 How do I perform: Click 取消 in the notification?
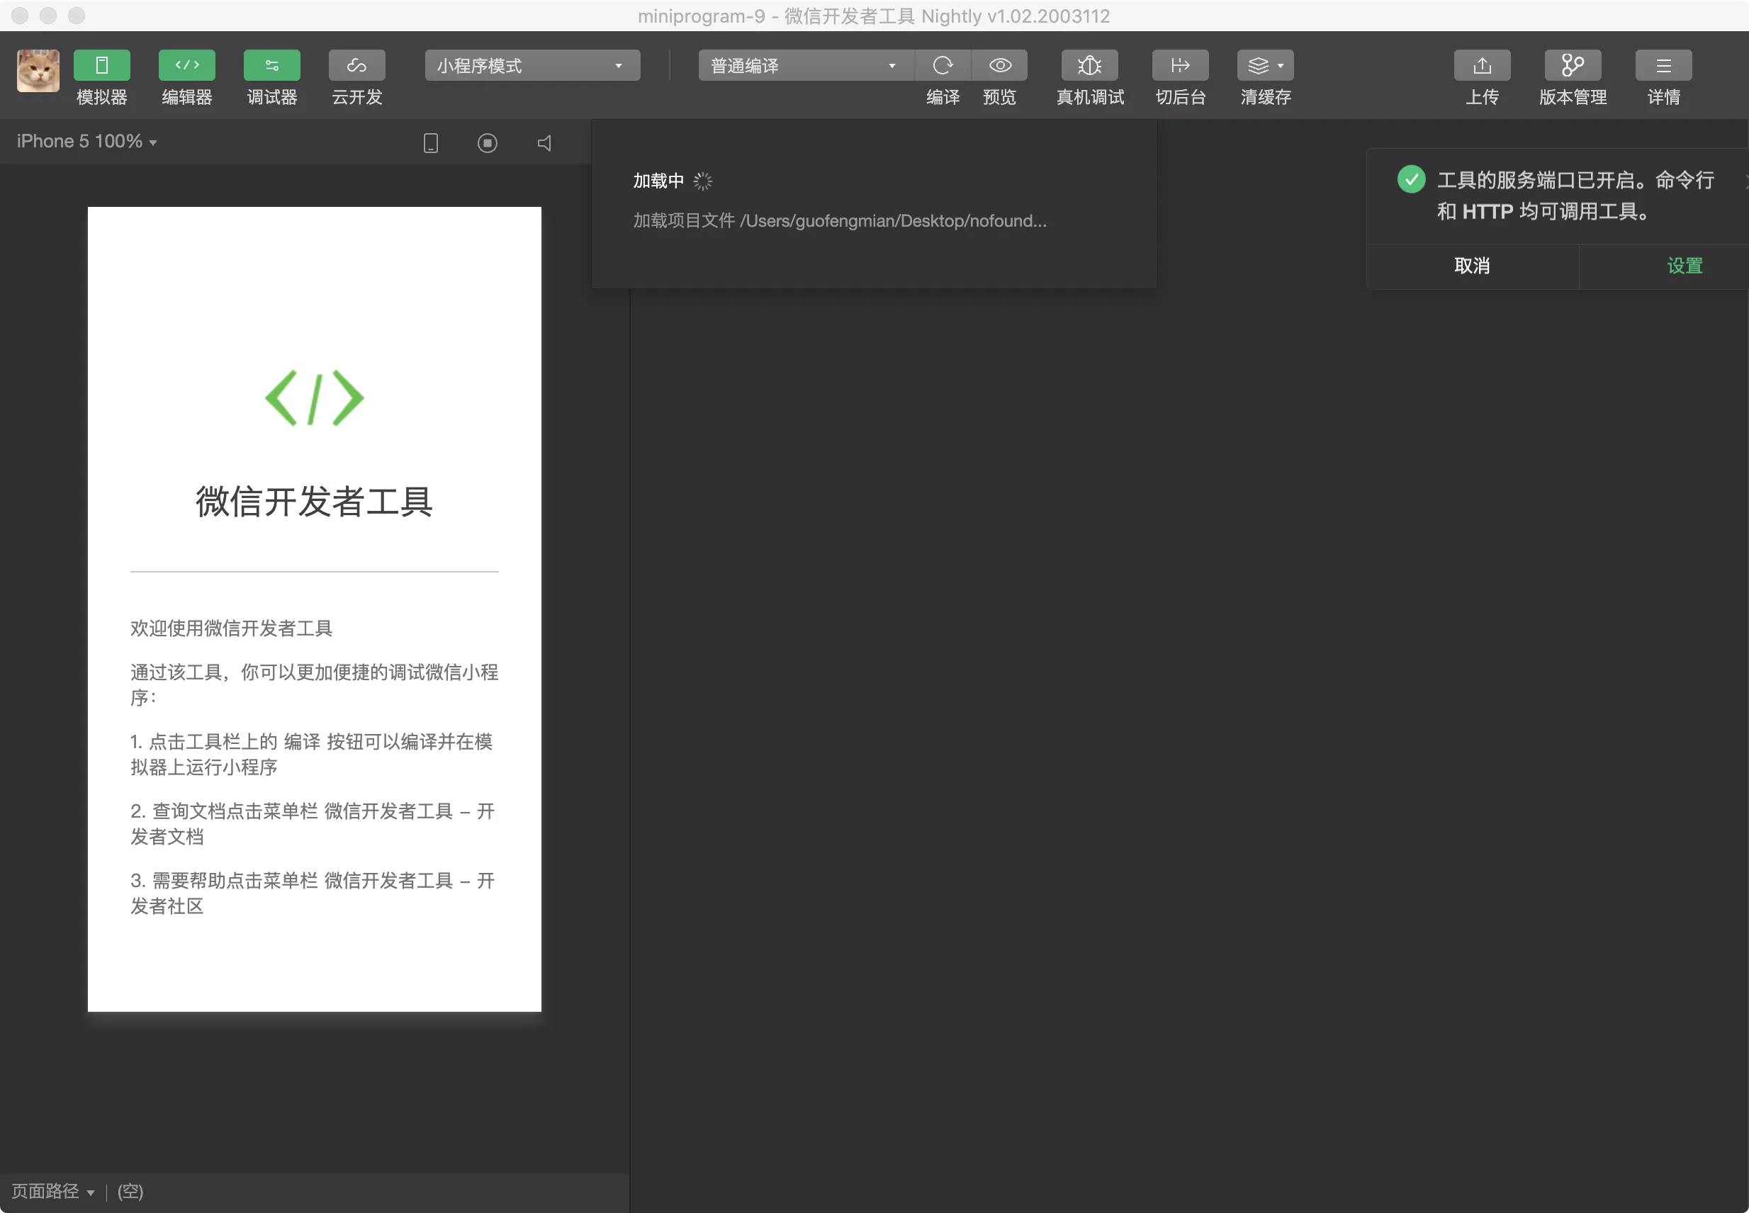tap(1472, 266)
